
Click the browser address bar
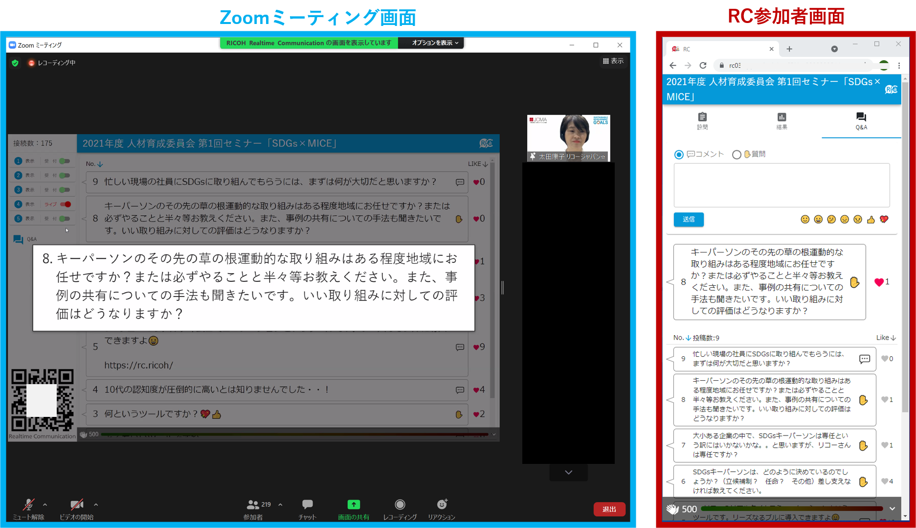(792, 65)
